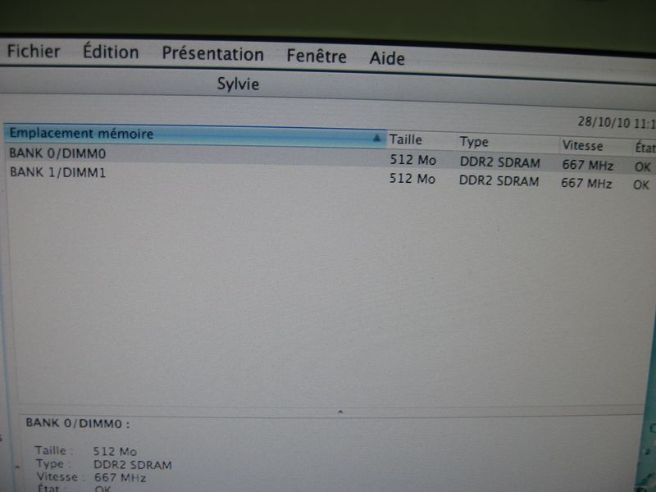
Task: Open the Édition menu
Action: click(111, 52)
